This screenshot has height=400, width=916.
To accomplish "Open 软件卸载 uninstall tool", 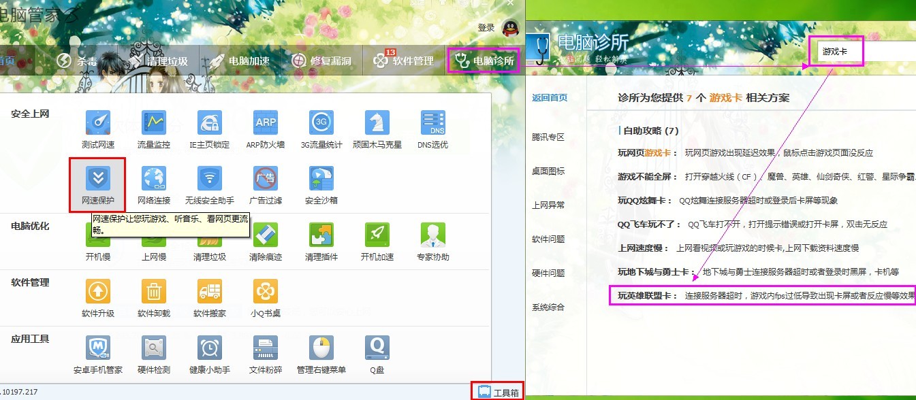I will tap(154, 299).
